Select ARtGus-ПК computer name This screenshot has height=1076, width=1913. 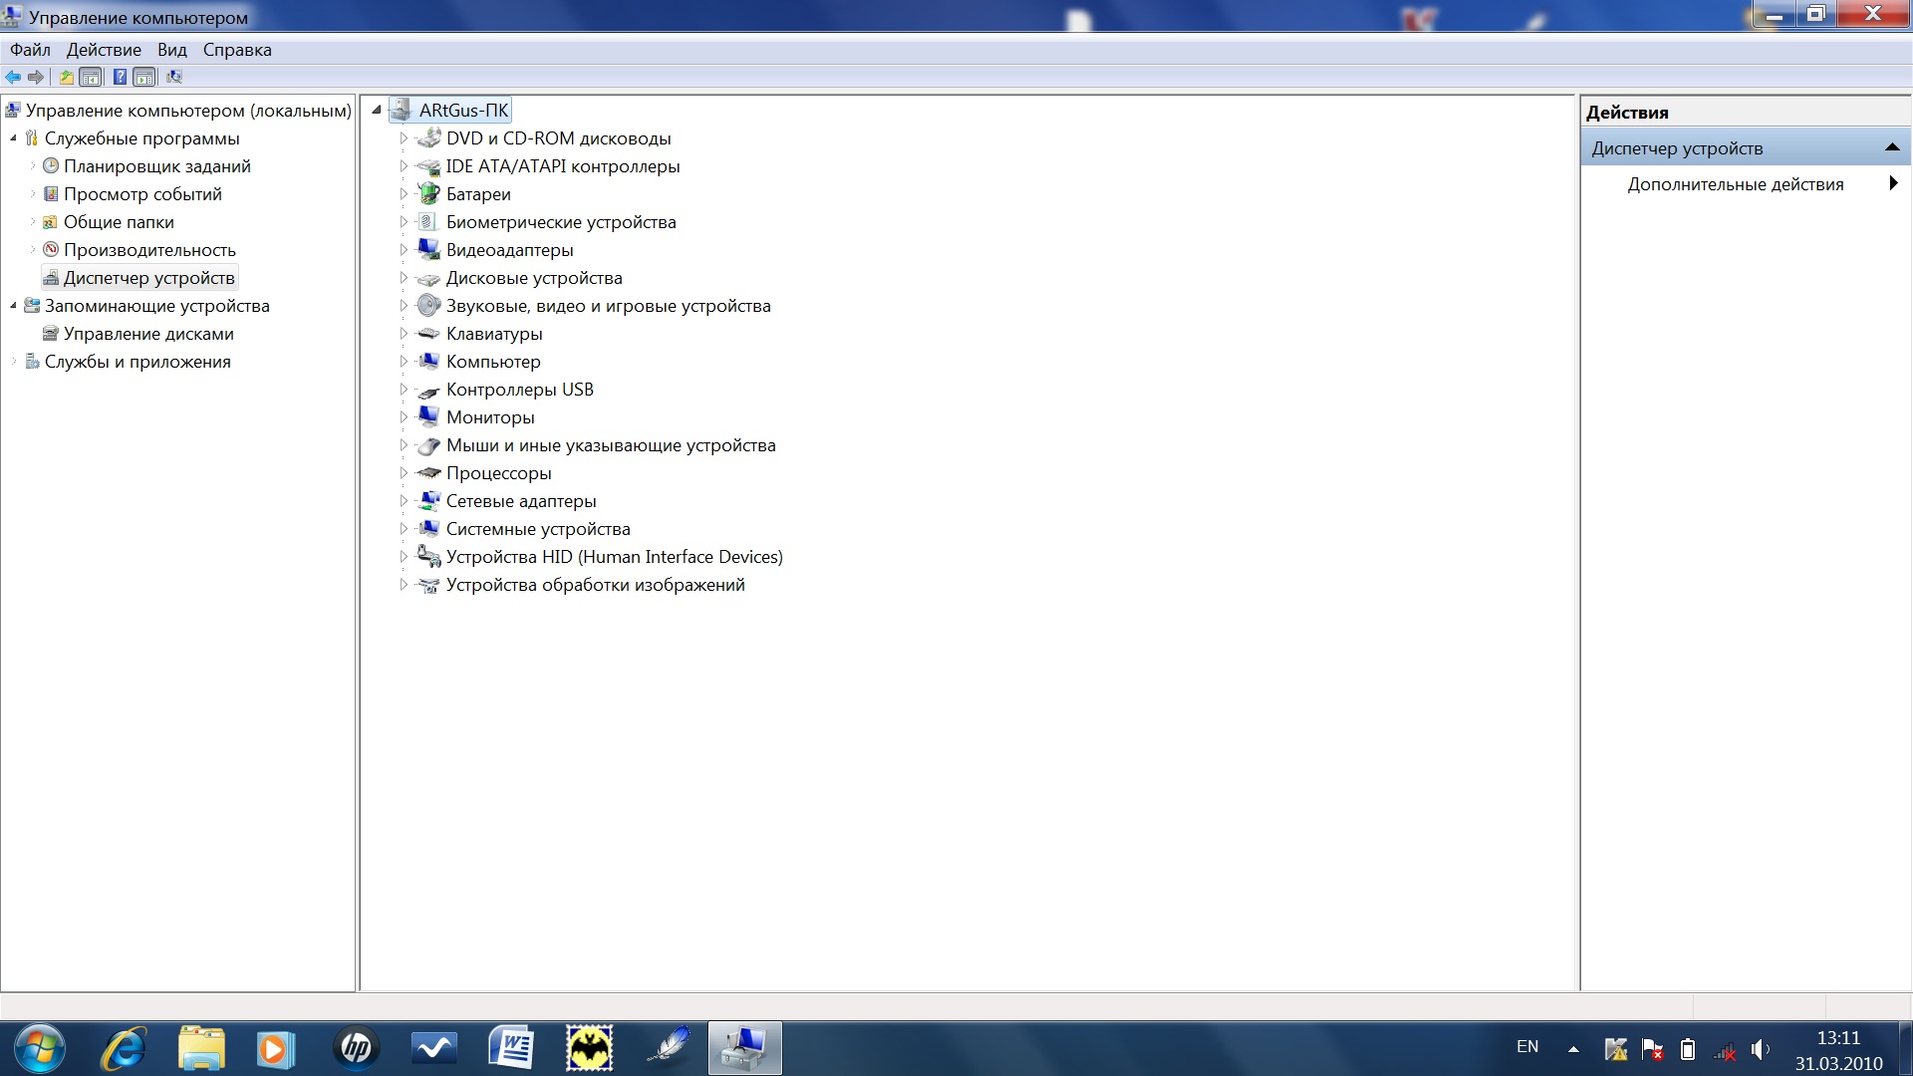463,111
